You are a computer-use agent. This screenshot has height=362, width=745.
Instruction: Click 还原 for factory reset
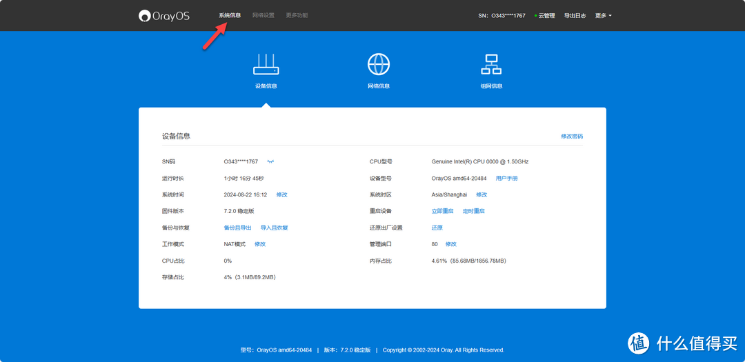[x=437, y=228]
